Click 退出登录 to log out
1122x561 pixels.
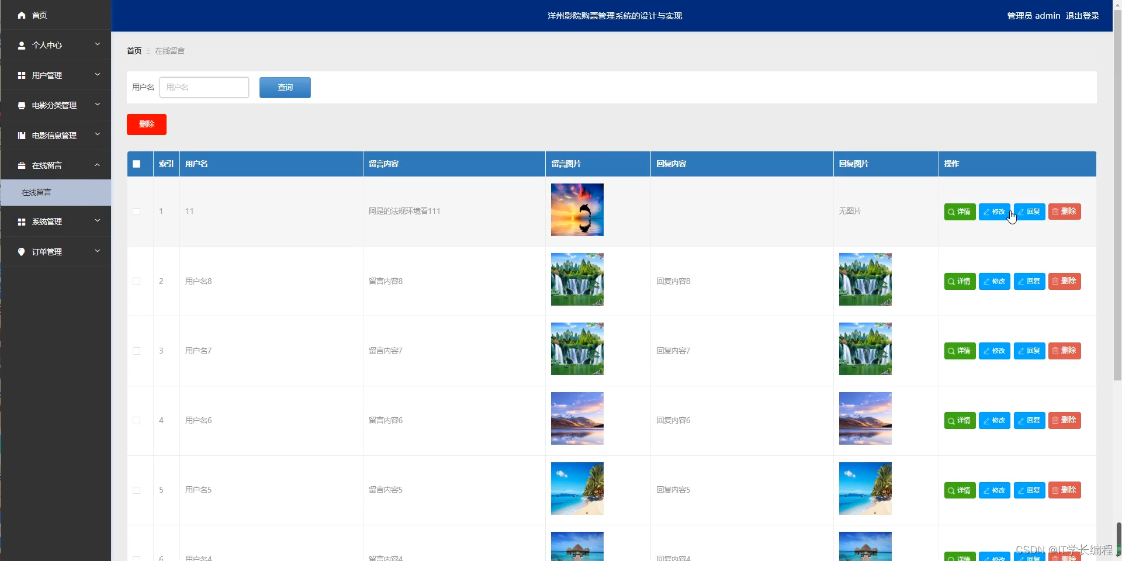tap(1082, 16)
